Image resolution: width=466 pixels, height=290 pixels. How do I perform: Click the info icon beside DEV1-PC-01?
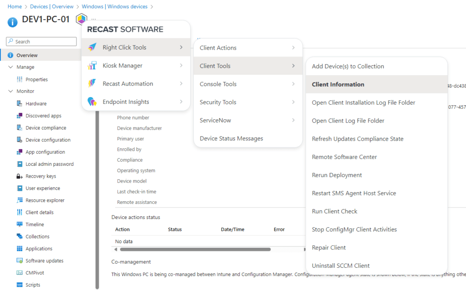coord(12,22)
